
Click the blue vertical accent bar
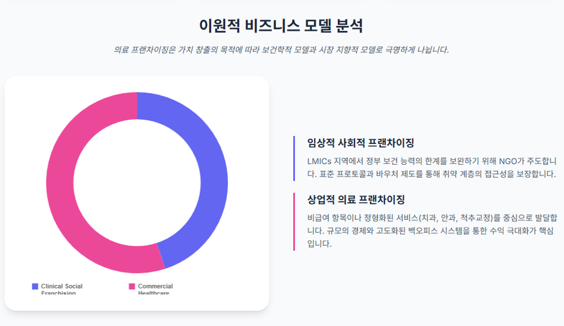click(294, 158)
